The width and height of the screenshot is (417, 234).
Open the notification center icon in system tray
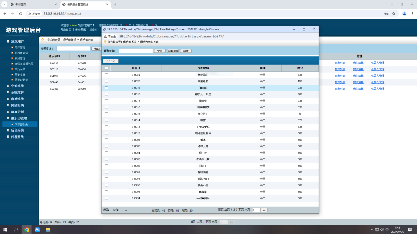[410, 229]
